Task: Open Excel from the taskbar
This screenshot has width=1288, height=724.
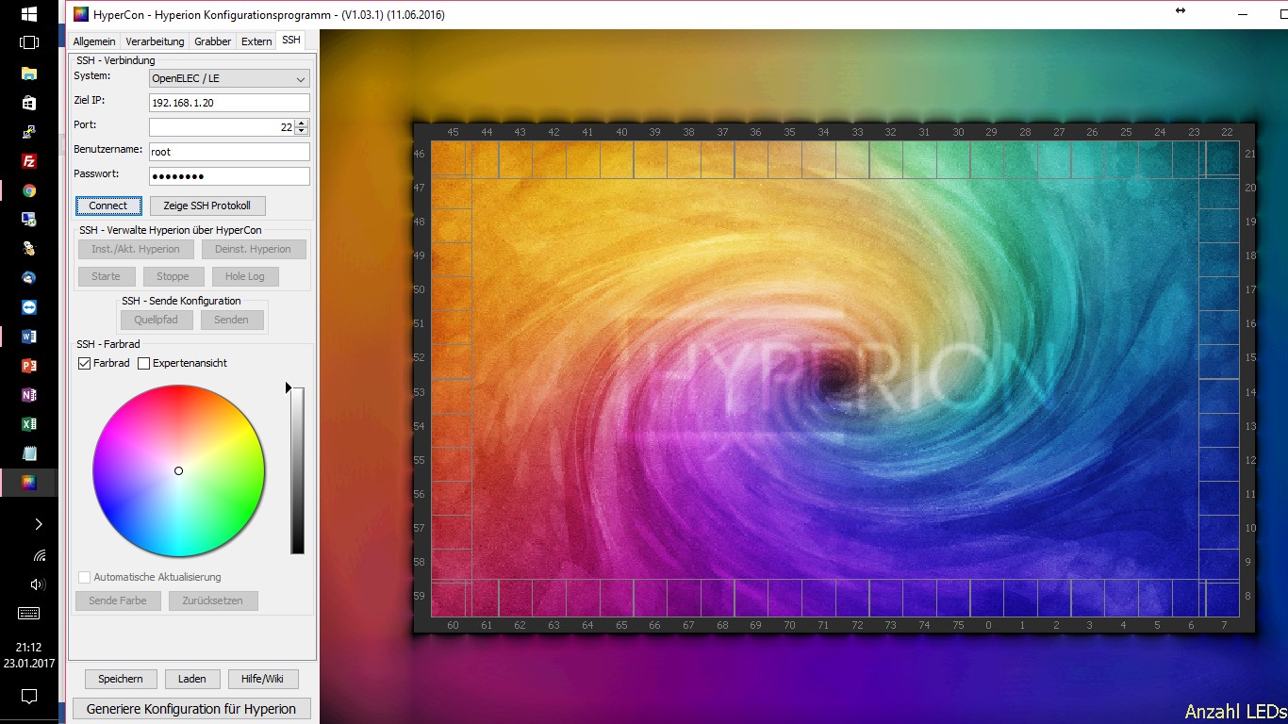Action: click(x=28, y=424)
